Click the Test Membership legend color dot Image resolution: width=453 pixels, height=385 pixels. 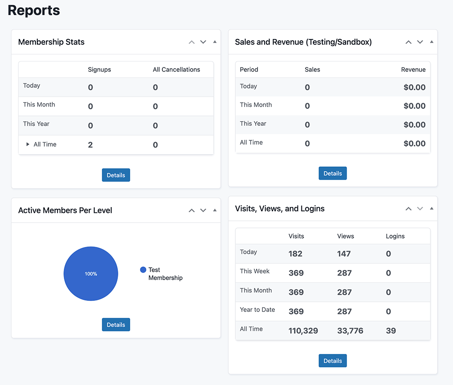click(143, 270)
